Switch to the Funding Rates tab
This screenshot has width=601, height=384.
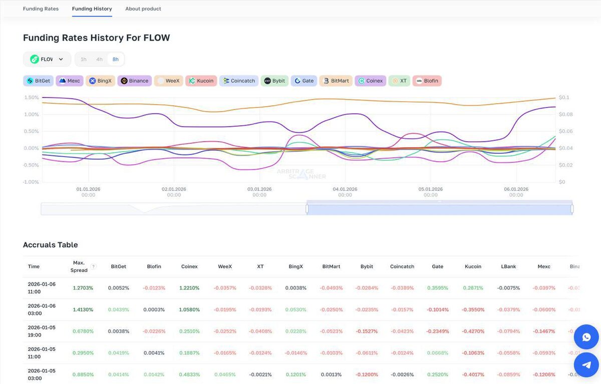pyautogui.click(x=41, y=9)
